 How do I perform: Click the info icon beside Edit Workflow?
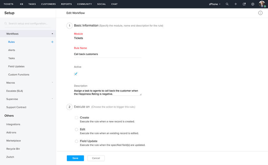260,13
